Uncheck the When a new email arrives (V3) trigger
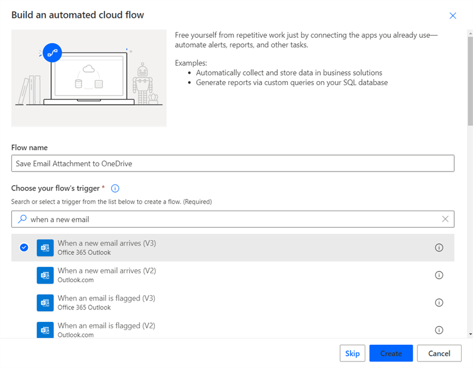The image size is (473, 368). [x=24, y=248]
